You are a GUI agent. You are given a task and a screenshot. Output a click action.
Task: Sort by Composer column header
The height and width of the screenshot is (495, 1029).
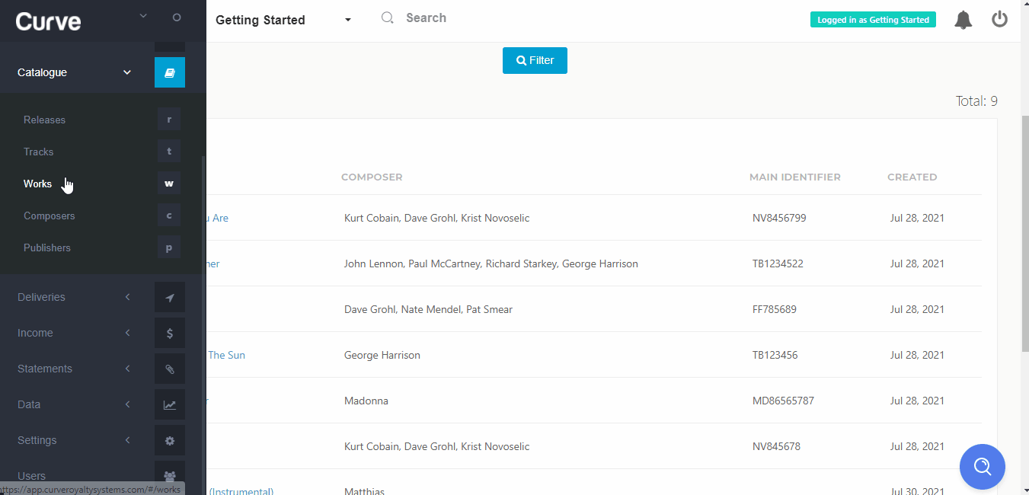[372, 177]
